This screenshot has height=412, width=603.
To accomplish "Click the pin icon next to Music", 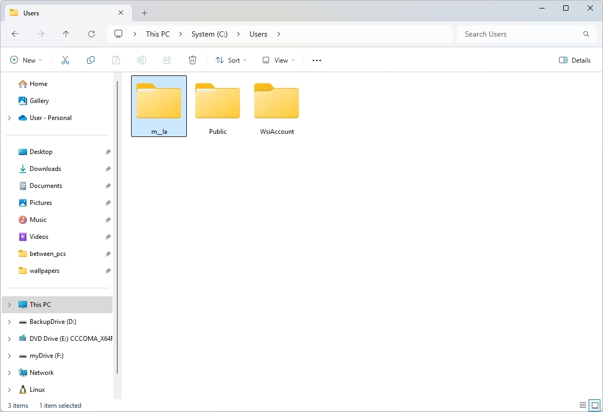I will point(108,220).
